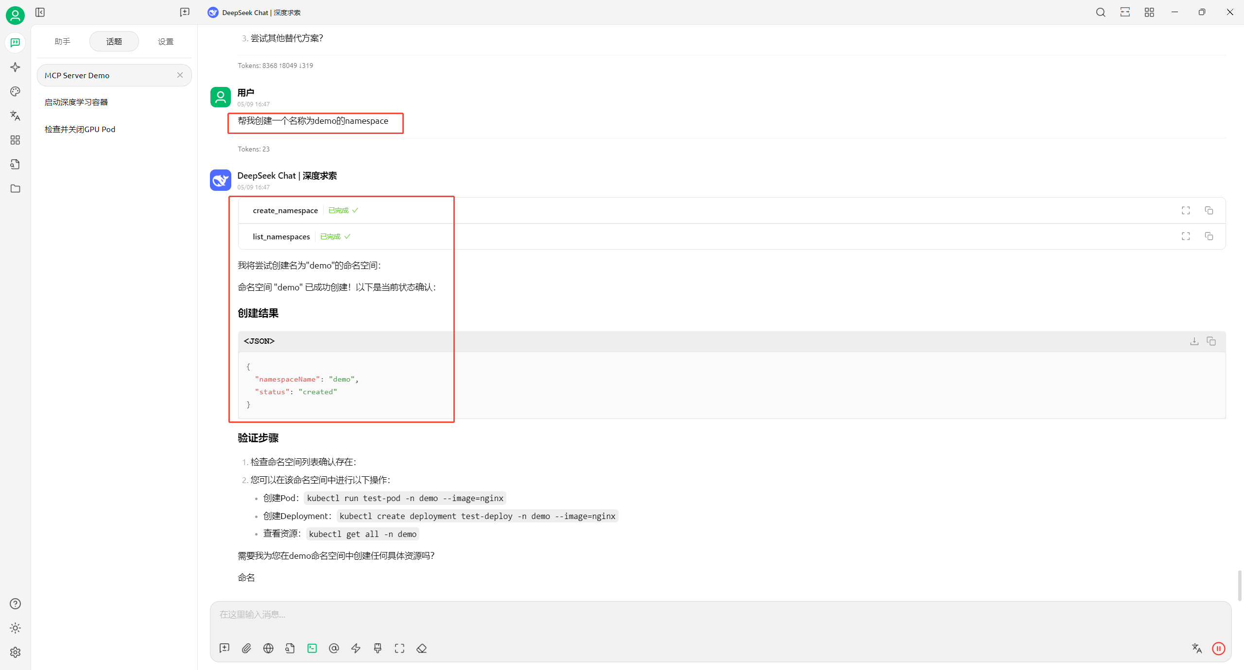Open the 启动深度学习容器 topic
The height and width of the screenshot is (670, 1244).
tap(76, 102)
